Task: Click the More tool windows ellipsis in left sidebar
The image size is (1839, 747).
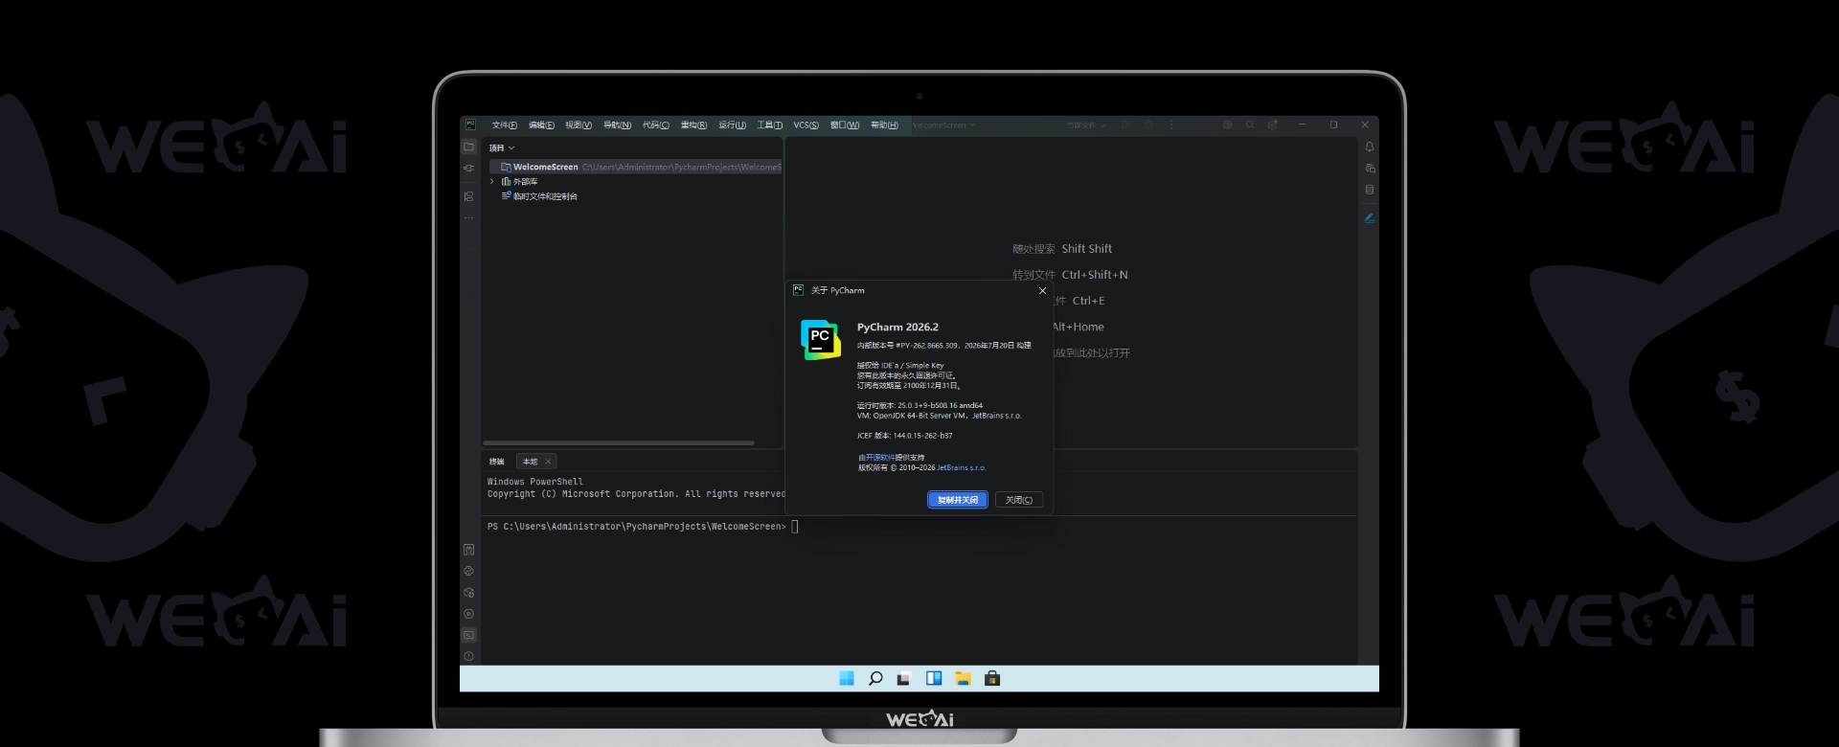Action: point(468,218)
